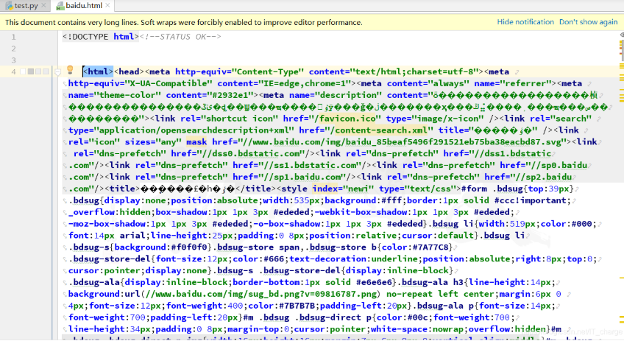Click the highlighted mask attribute
This screenshot has height=341, width=624.
point(196,142)
